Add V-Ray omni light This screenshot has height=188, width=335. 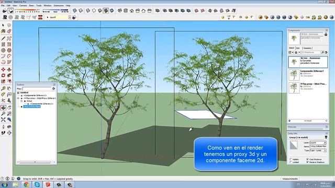click(223, 17)
